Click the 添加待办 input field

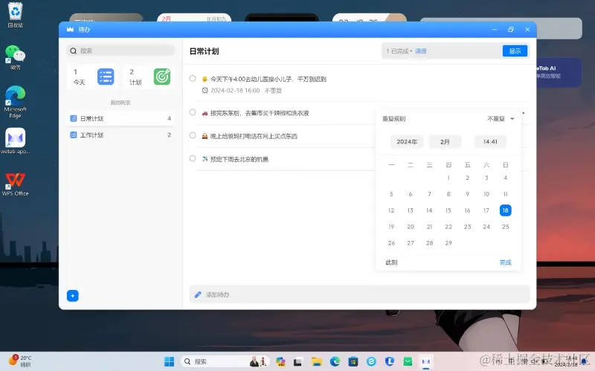point(359,294)
